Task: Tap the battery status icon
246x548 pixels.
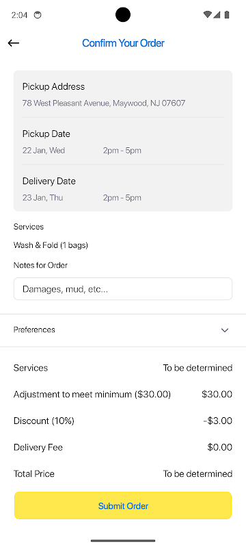Action: (227, 14)
